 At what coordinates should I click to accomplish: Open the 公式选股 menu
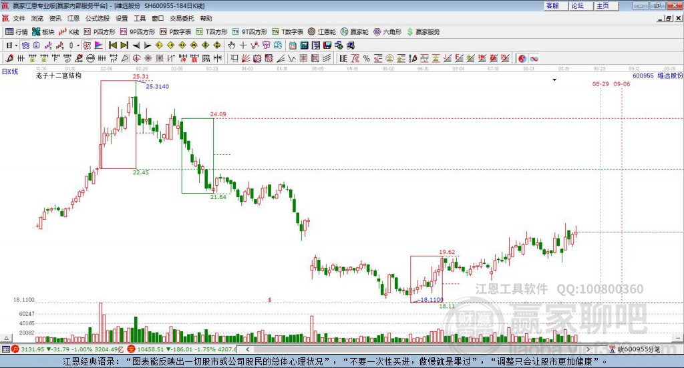pyautogui.click(x=98, y=18)
